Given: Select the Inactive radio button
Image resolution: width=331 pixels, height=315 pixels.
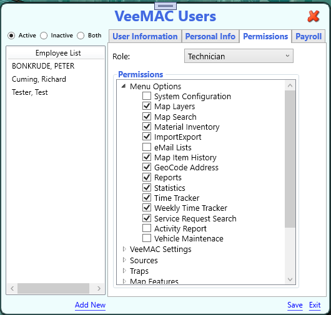Looking at the screenshot, I should 44,36.
